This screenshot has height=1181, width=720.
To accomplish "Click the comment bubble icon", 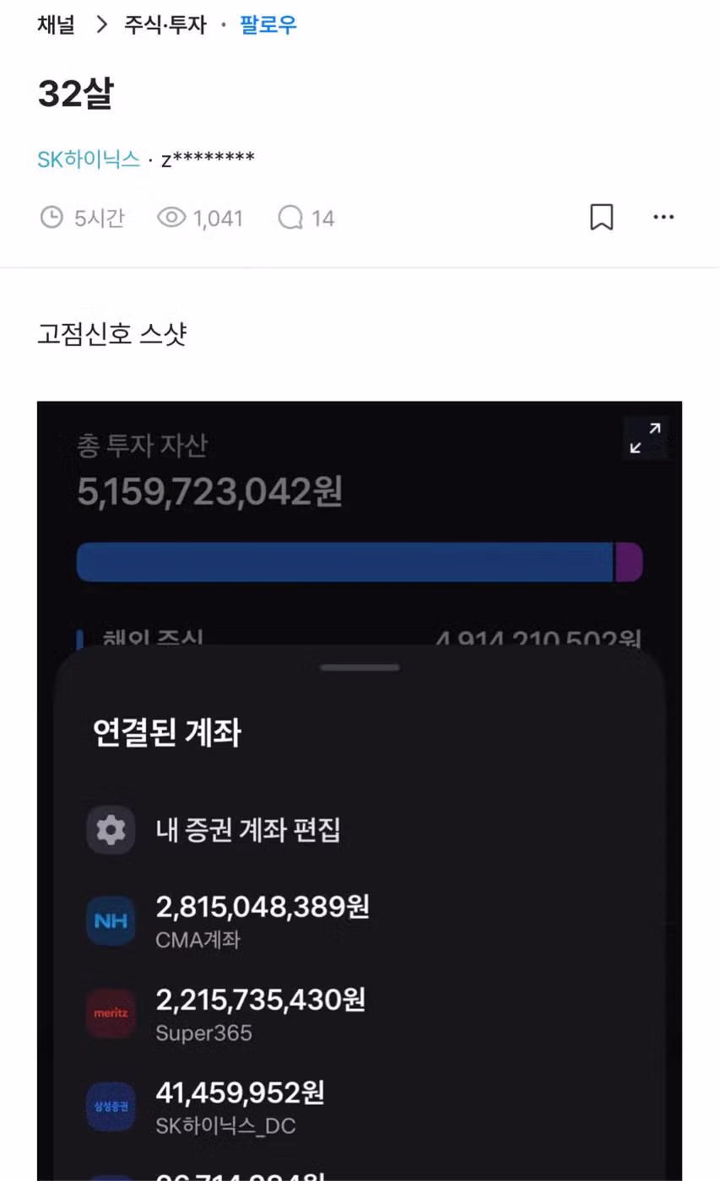I will pyautogui.click(x=290, y=218).
